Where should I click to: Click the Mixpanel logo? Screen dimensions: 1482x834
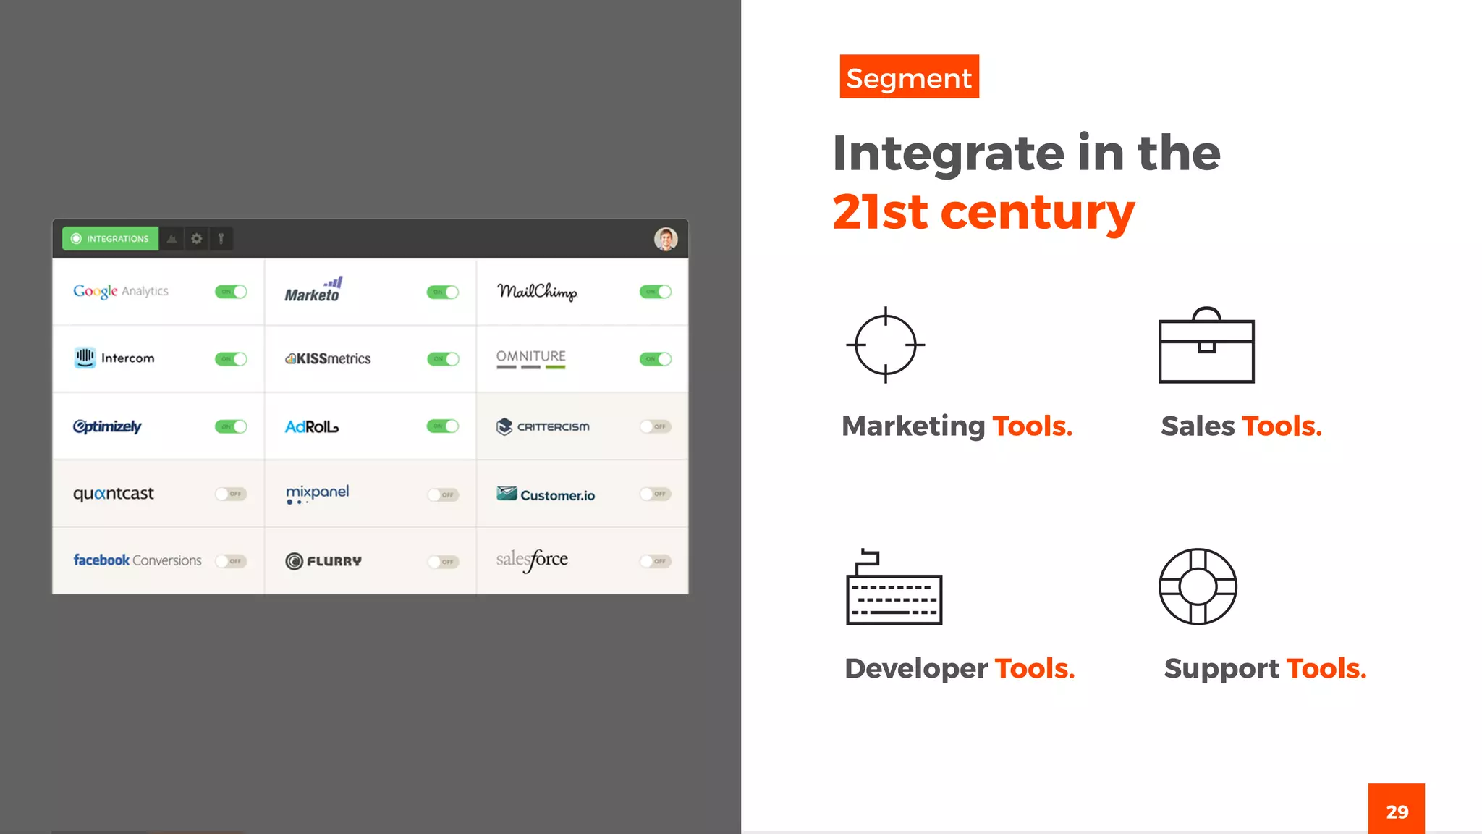(317, 494)
